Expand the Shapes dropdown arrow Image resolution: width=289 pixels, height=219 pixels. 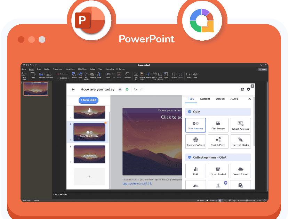77,74
